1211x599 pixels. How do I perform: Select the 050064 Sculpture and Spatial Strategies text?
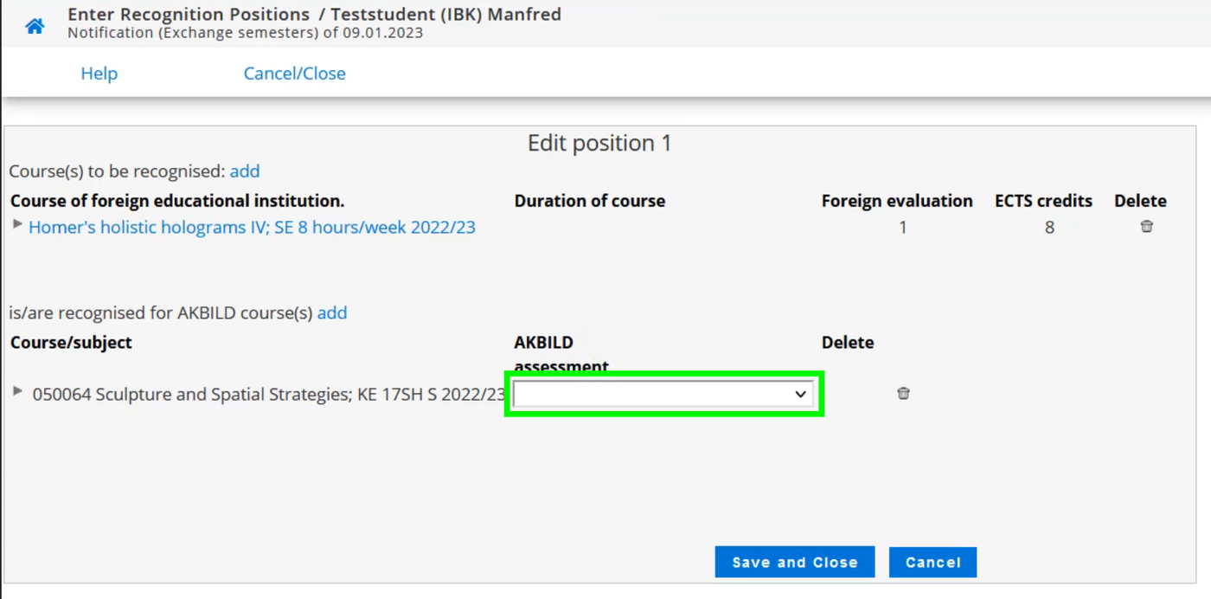coord(268,395)
